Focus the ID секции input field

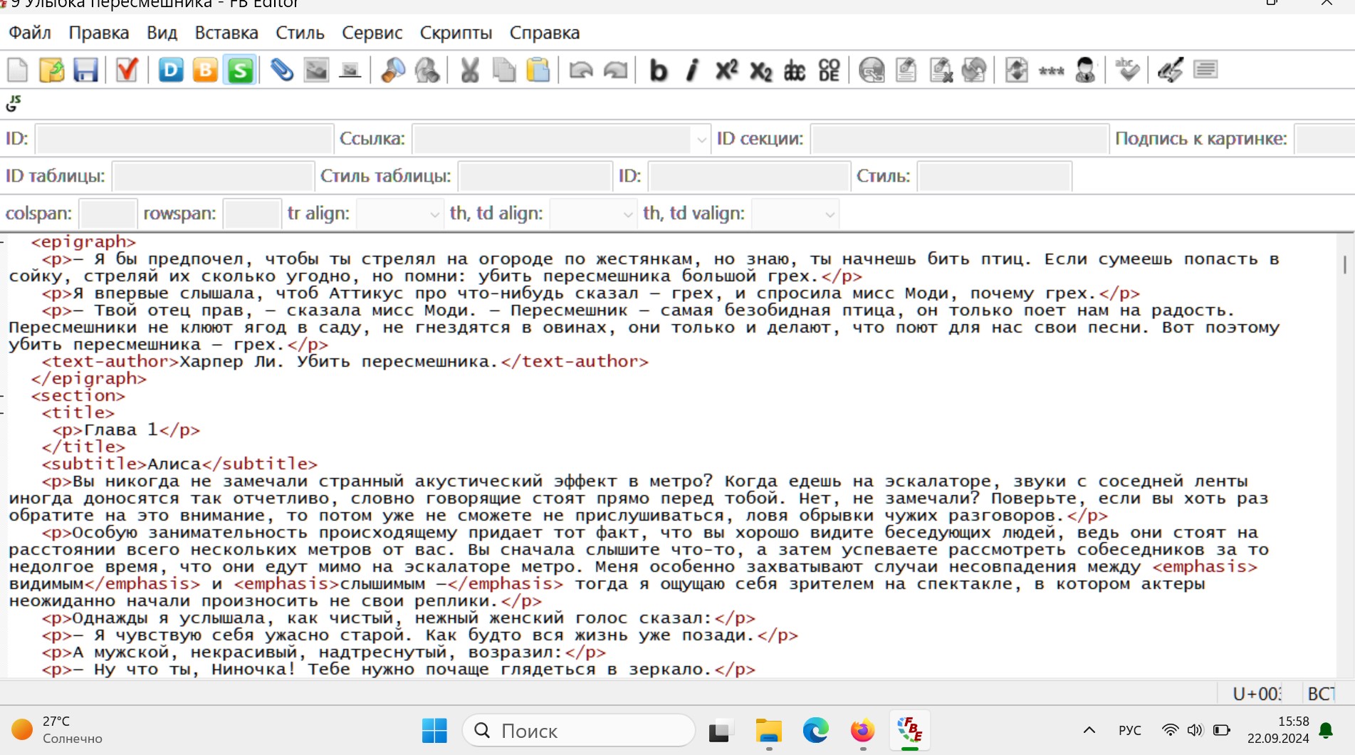(x=960, y=139)
